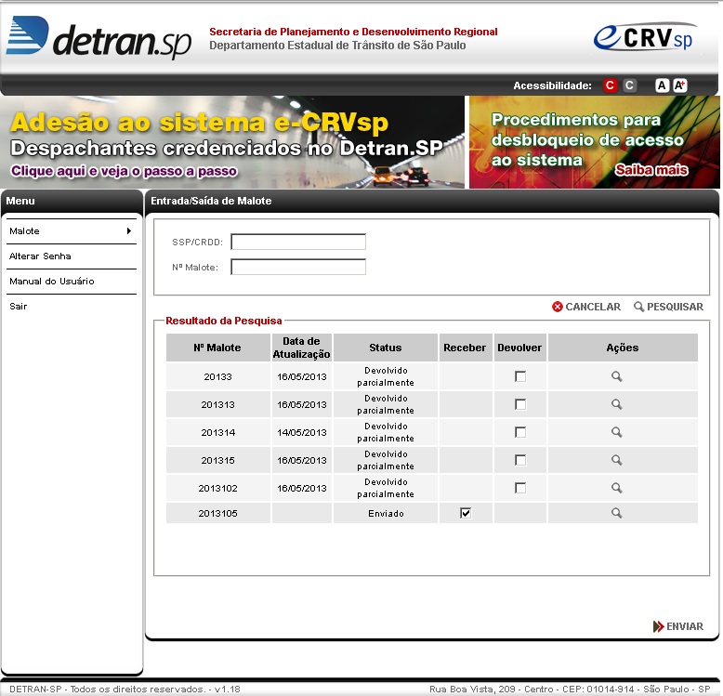723x696 pixels.
Task: Click the red high-contrast C accessibility icon
Action: [x=610, y=85]
